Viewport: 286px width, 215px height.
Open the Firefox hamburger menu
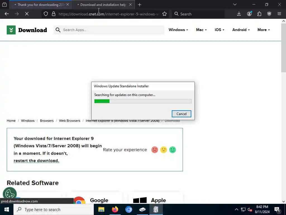click(279, 14)
